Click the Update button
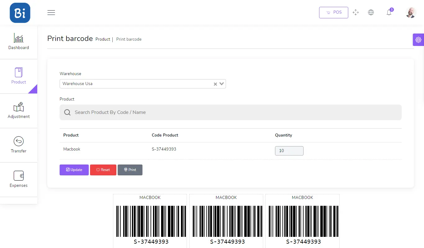 [x=74, y=170]
